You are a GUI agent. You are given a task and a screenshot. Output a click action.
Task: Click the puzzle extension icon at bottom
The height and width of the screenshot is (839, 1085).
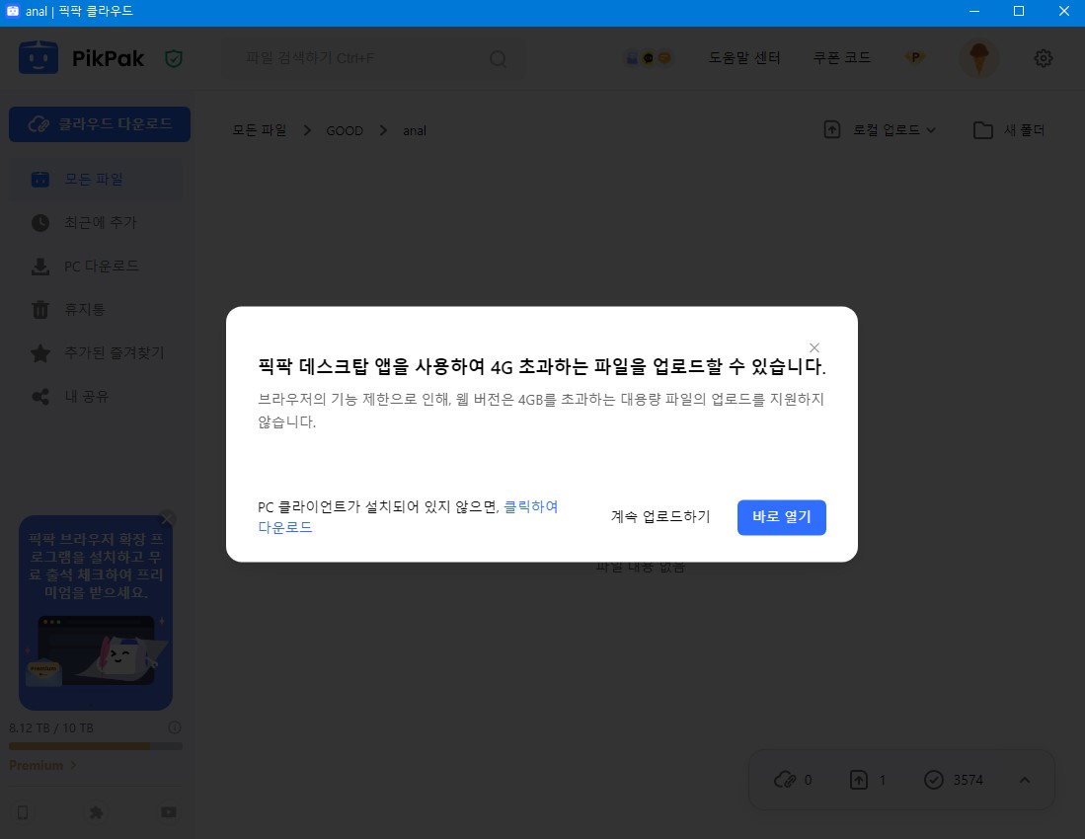[x=96, y=812]
